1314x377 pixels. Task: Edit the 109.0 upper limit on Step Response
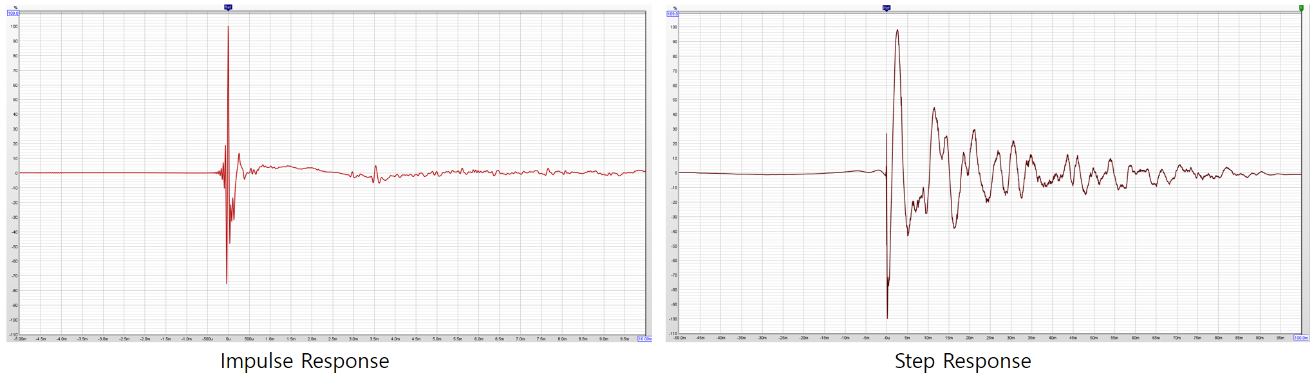pyautogui.click(x=672, y=14)
